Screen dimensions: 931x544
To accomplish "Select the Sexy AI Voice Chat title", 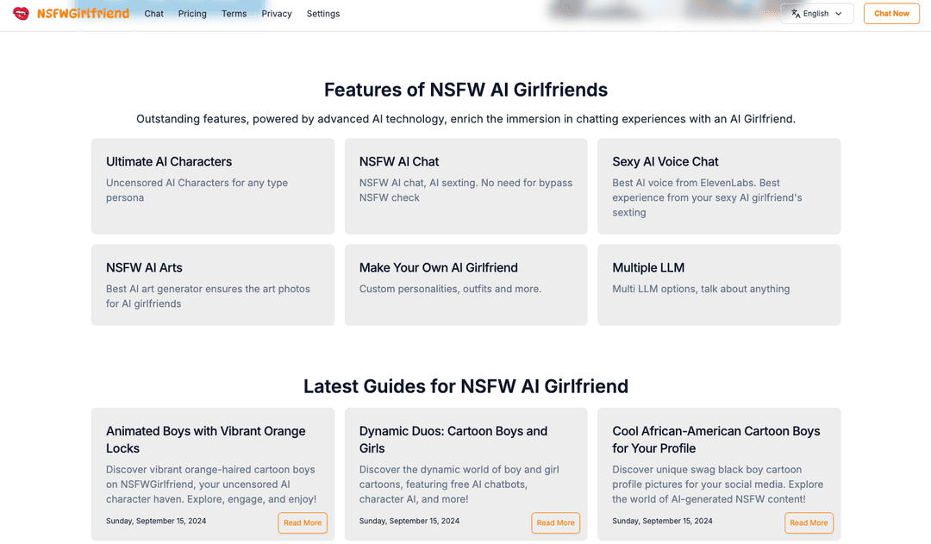I will pyautogui.click(x=665, y=161).
